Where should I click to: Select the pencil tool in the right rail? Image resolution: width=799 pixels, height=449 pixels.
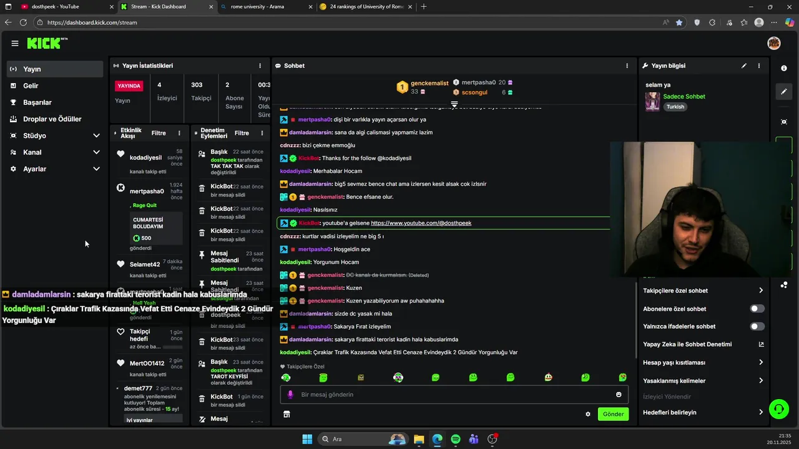click(x=784, y=92)
